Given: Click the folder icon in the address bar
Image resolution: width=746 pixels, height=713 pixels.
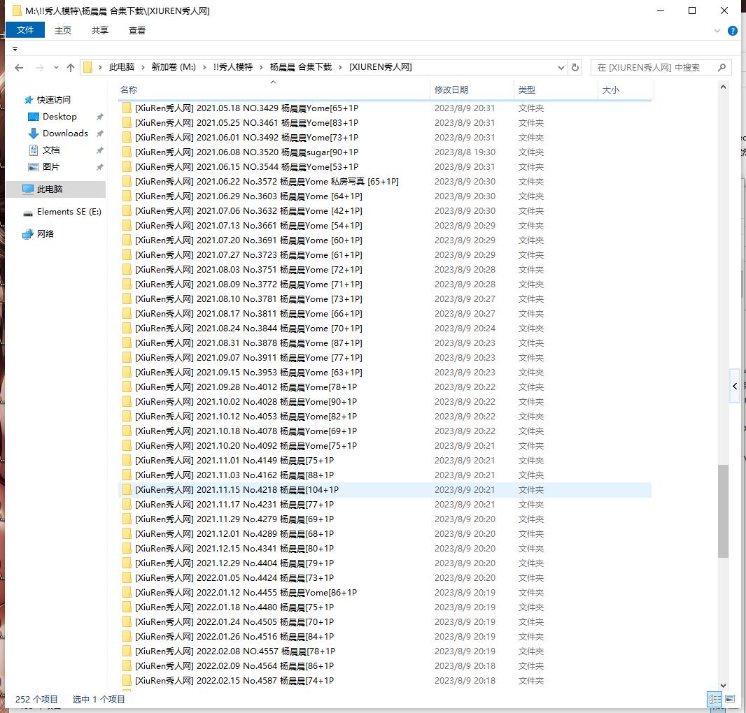Looking at the screenshot, I should point(87,68).
